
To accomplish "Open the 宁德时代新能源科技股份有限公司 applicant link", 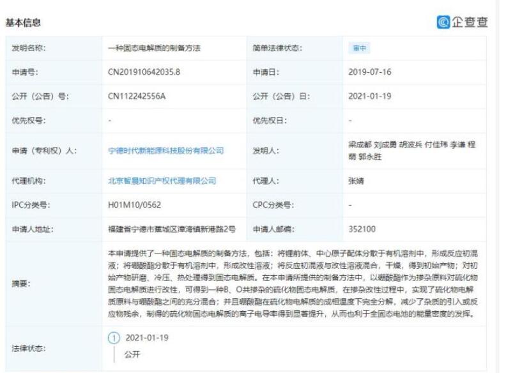I will 166,151.
